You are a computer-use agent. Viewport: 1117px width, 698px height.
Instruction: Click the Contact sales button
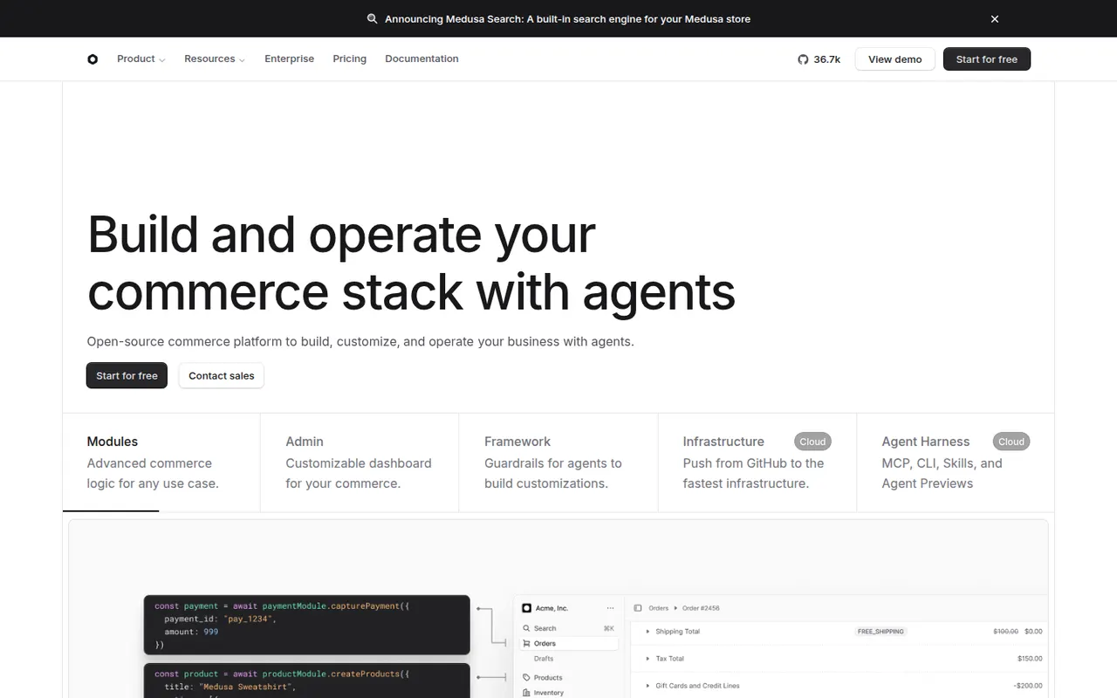pyautogui.click(x=222, y=376)
